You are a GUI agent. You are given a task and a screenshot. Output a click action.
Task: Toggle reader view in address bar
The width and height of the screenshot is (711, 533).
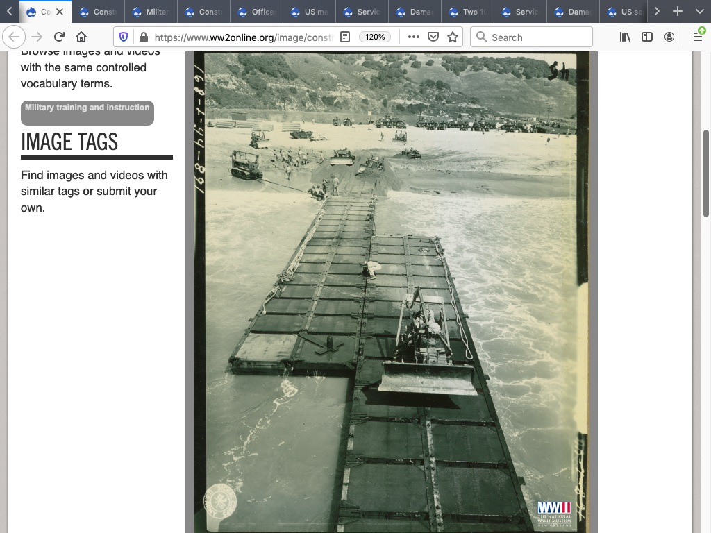coord(345,37)
